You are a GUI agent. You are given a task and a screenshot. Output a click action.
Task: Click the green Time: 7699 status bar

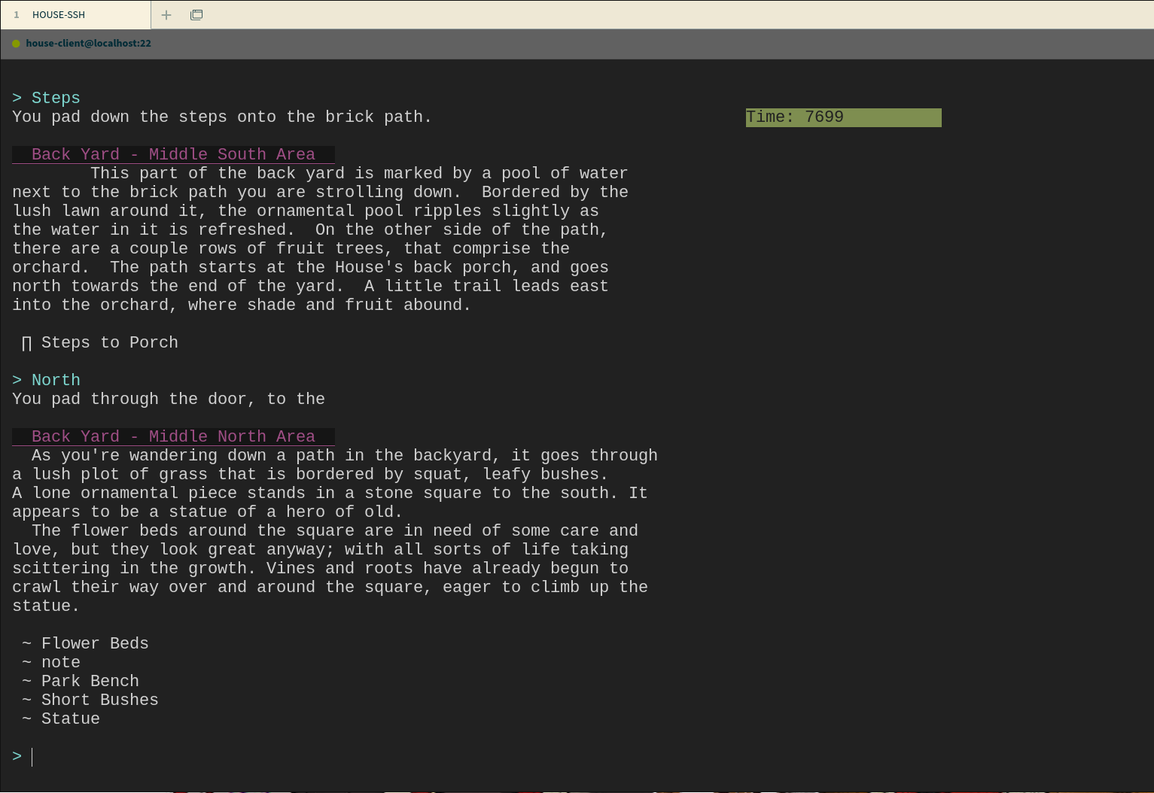843,117
